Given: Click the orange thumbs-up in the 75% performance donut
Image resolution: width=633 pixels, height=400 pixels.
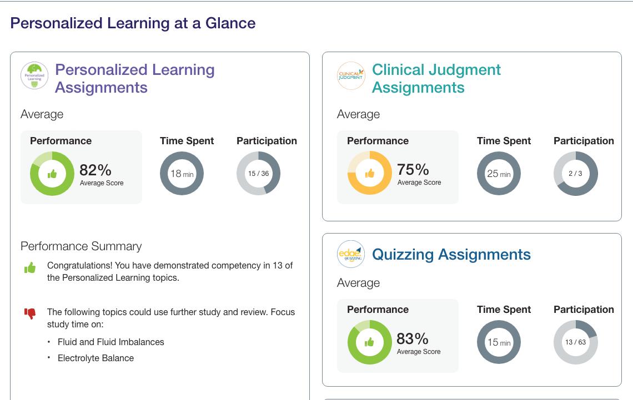Looking at the screenshot, I should pyautogui.click(x=369, y=174).
